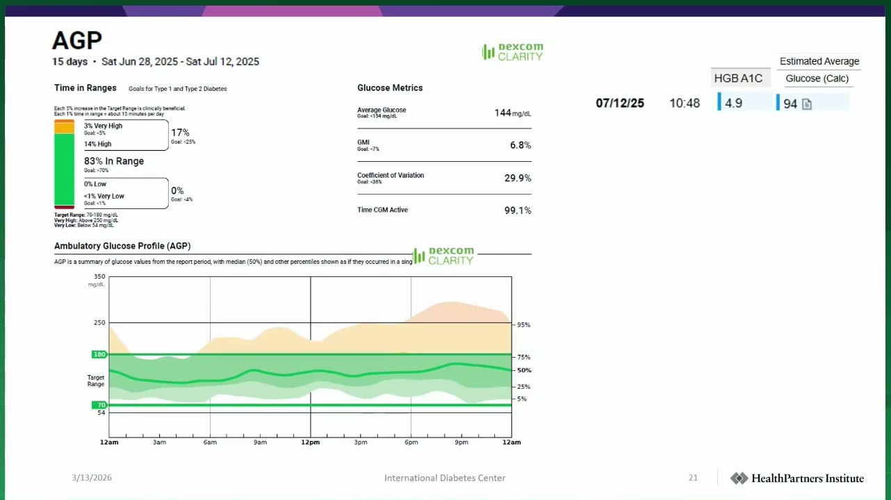
Task: Select the Goals for Type 1 and Type 2 Diabetes note
Action: (x=178, y=89)
